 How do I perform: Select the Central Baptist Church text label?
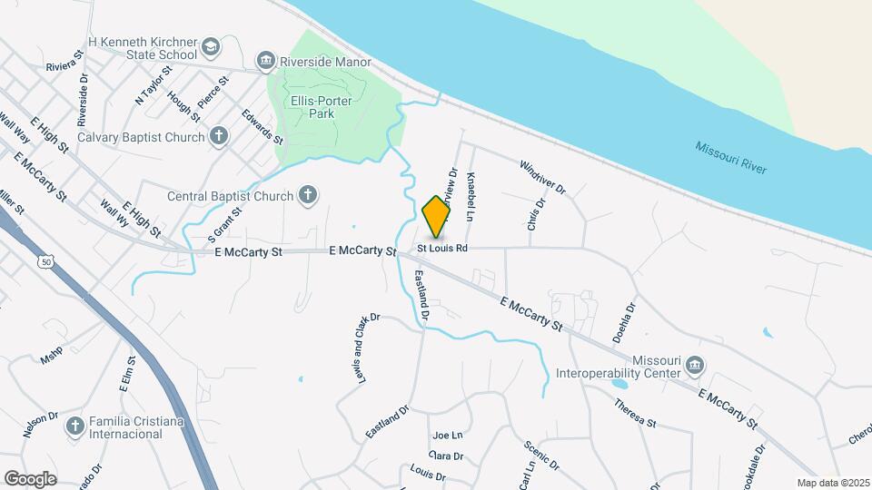pyautogui.click(x=230, y=196)
